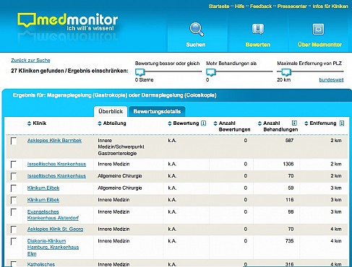
Task: Click the '0 Sterne' slider value
Action: [144, 80]
